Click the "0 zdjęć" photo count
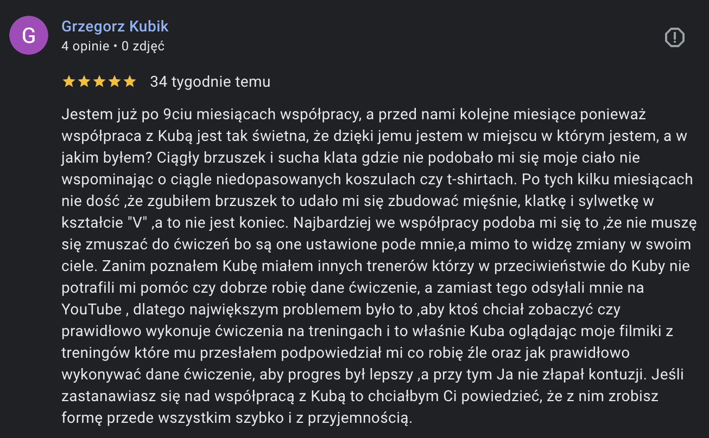The width and height of the screenshot is (709, 438). click(143, 46)
